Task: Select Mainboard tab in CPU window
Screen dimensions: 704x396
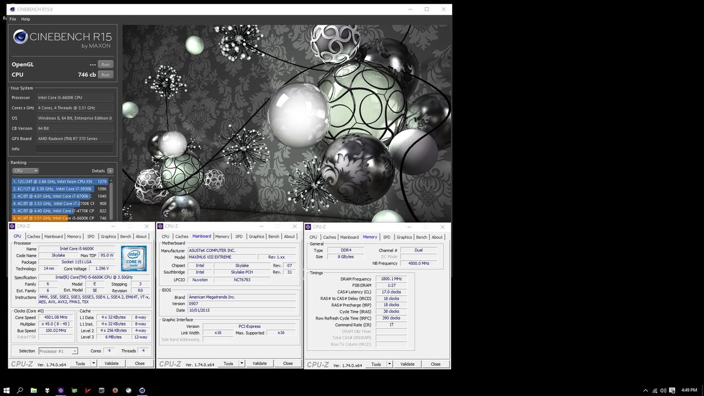Action: [x=53, y=237]
